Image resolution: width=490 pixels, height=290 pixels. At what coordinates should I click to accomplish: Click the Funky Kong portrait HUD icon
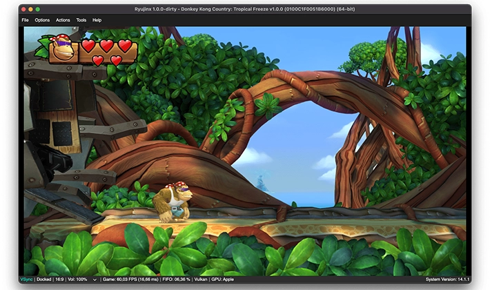click(x=63, y=49)
